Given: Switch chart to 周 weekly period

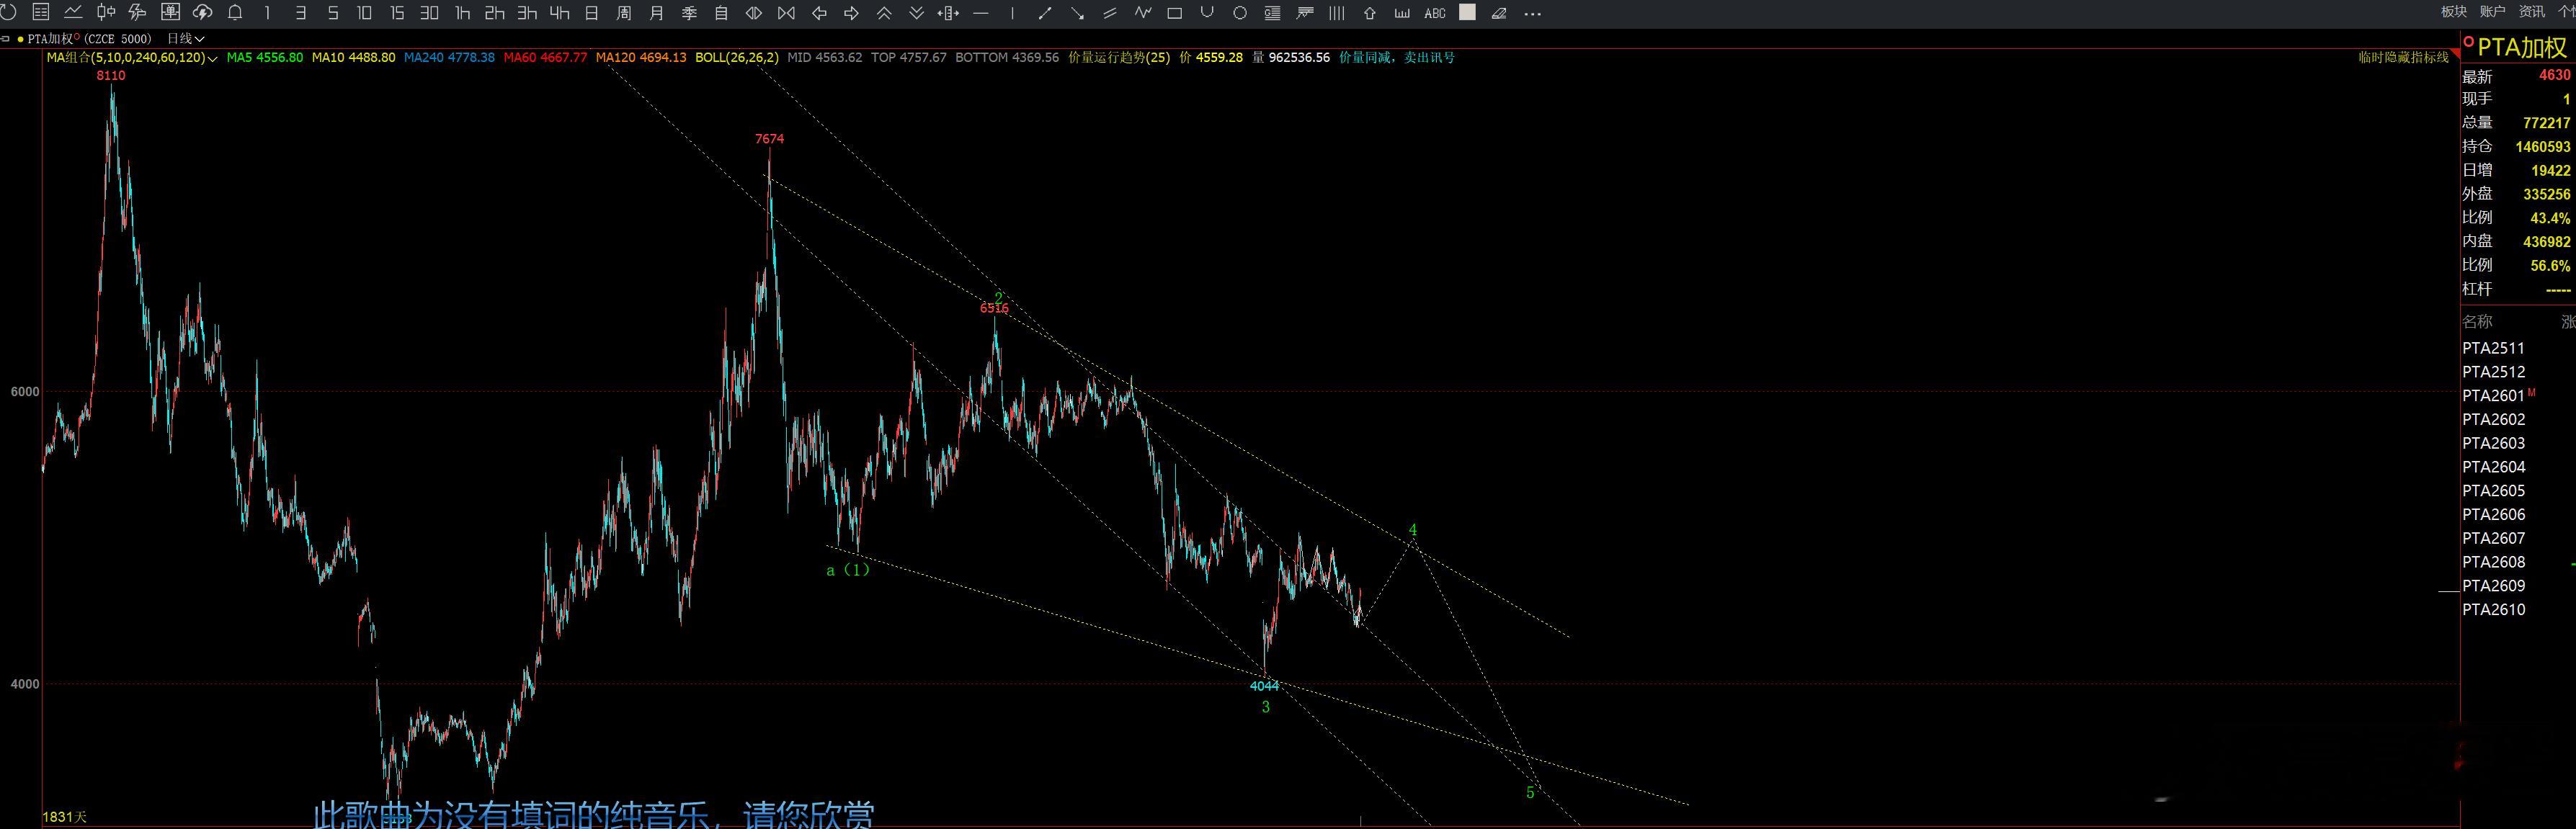Looking at the screenshot, I should click(x=624, y=13).
